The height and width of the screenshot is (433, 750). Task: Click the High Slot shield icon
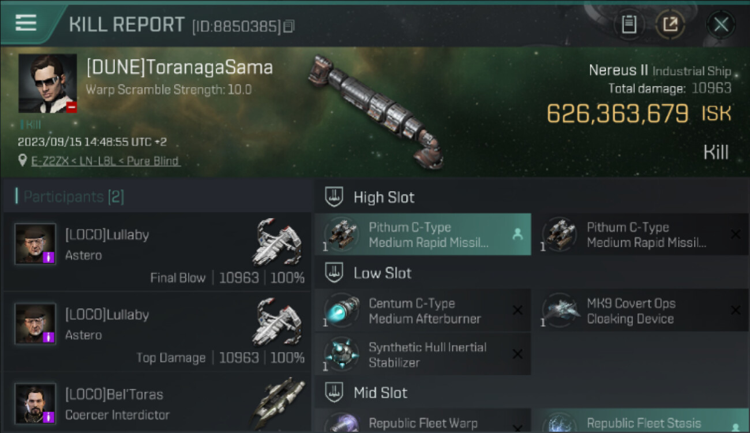click(334, 197)
